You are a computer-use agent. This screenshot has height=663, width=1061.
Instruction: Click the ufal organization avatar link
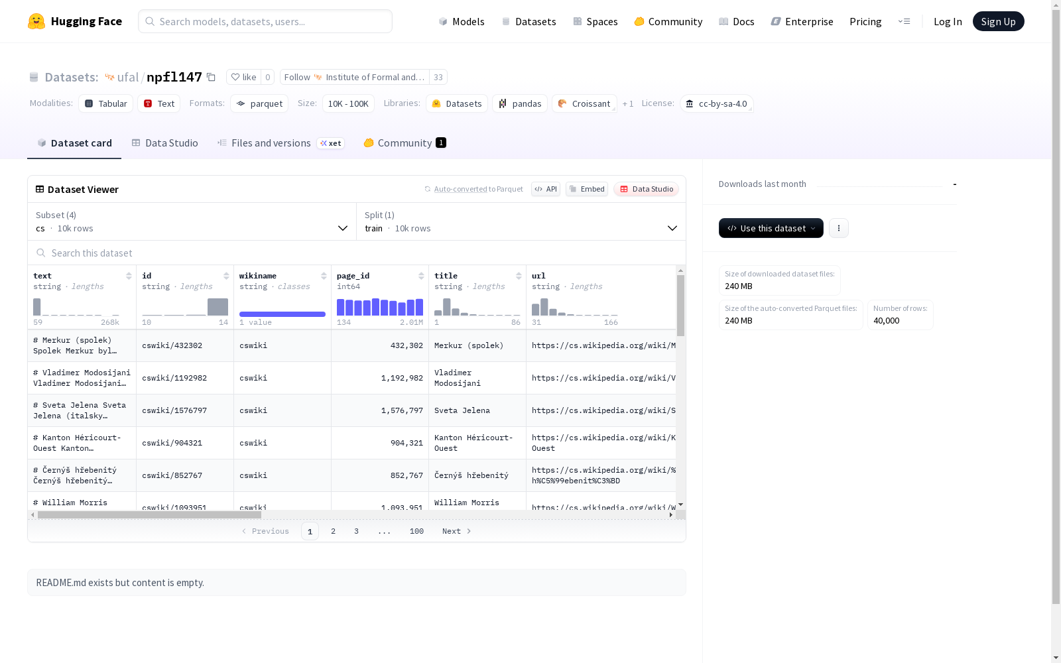tap(110, 77)
